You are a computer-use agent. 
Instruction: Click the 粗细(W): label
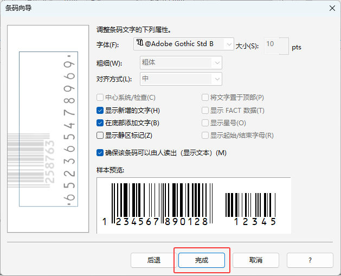point(109,63)
